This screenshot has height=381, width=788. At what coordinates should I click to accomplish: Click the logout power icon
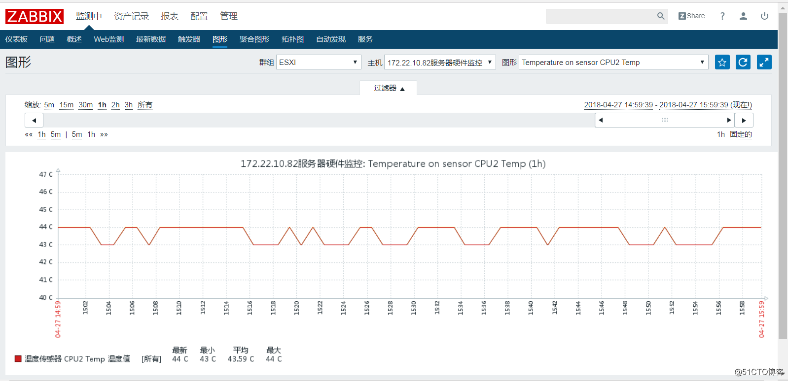click(x=764, y=16)
